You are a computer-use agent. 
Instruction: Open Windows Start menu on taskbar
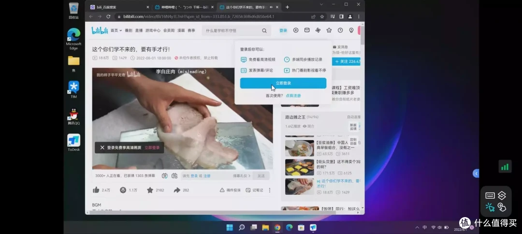[x=230, y=228]
